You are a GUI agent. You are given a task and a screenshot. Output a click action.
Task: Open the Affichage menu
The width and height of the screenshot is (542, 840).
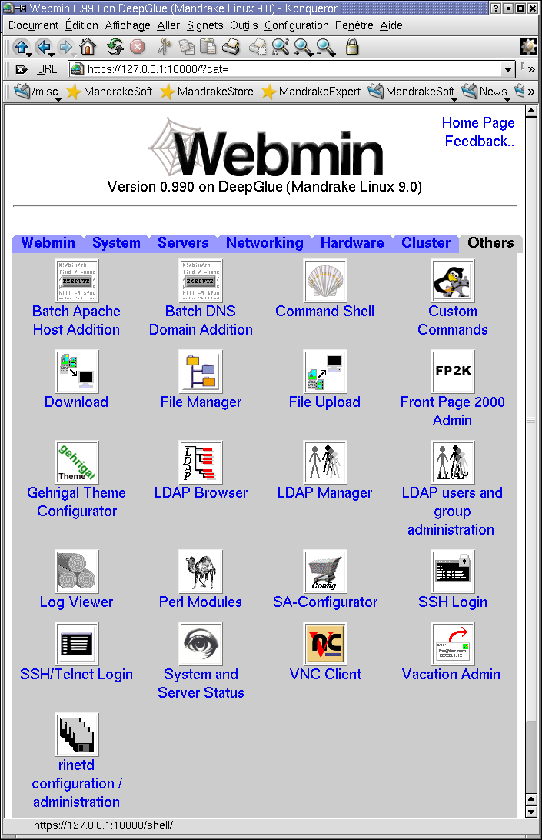coord(128,25)
